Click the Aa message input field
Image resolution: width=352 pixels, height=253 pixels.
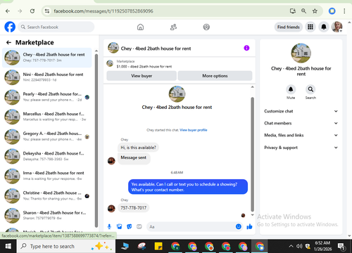click(x=191, y=227)
